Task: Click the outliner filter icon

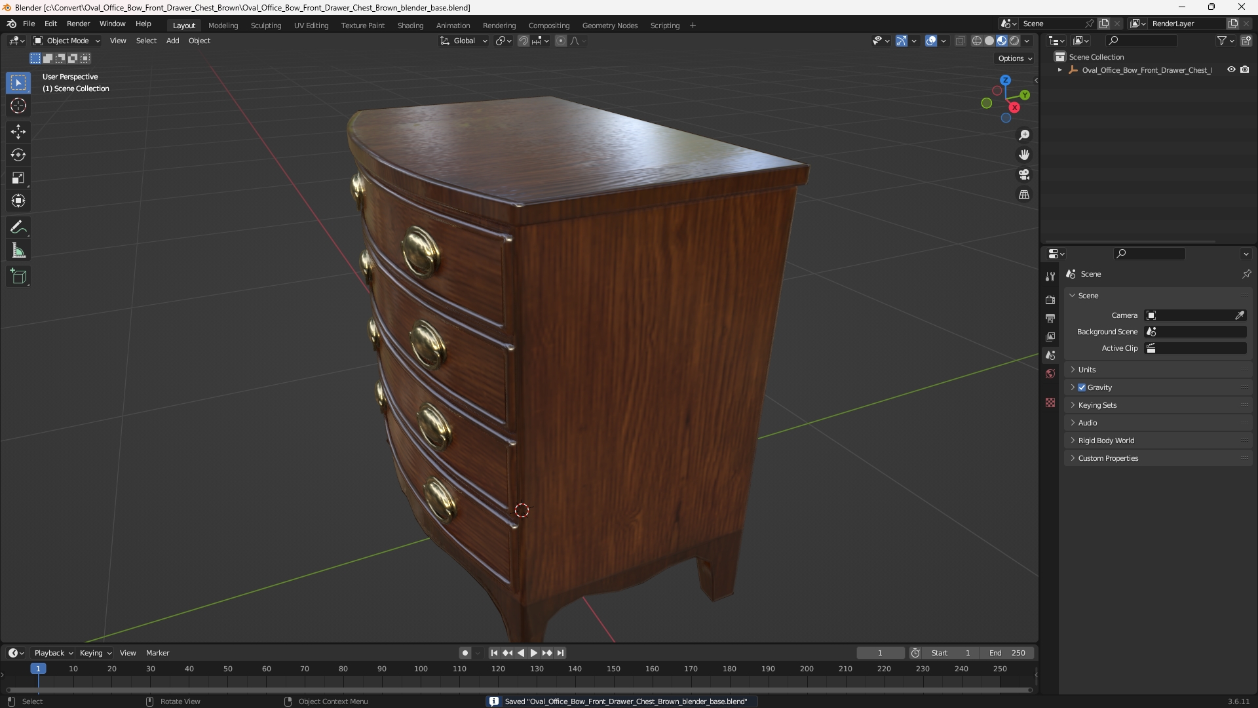Action: (1222, 41)
